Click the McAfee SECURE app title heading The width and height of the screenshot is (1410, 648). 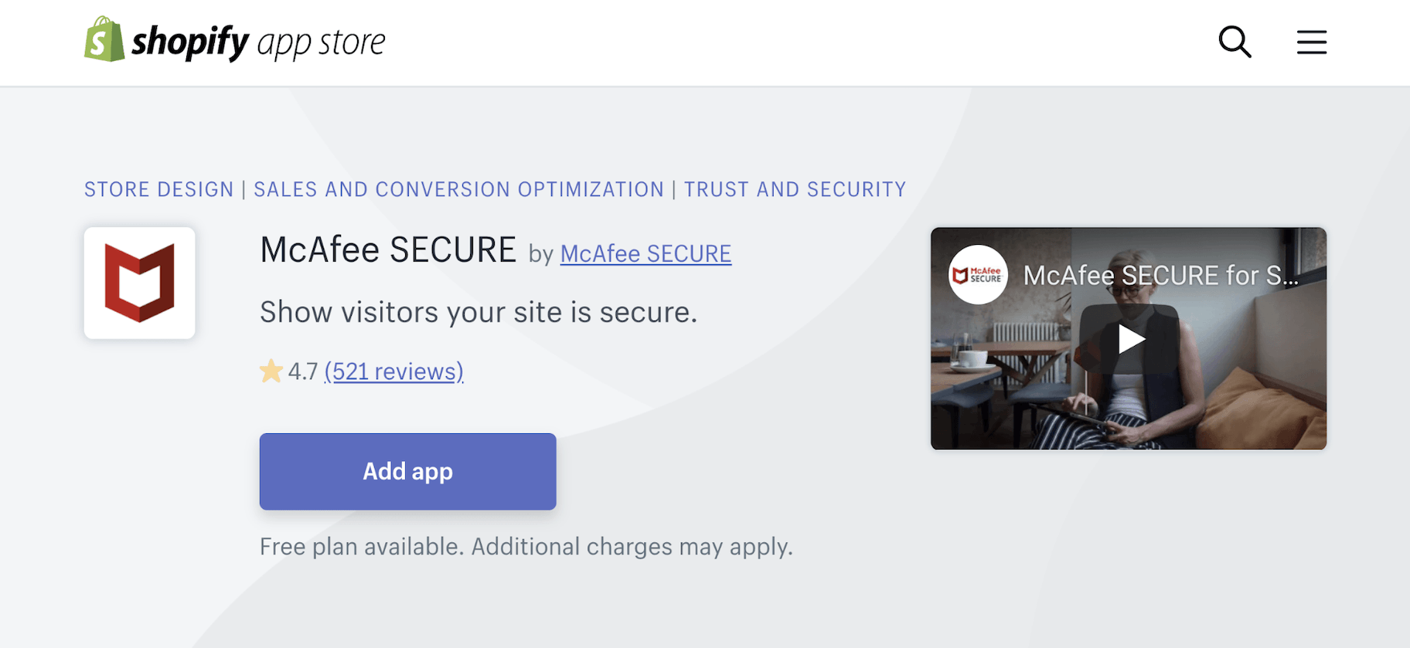(388, 250)
